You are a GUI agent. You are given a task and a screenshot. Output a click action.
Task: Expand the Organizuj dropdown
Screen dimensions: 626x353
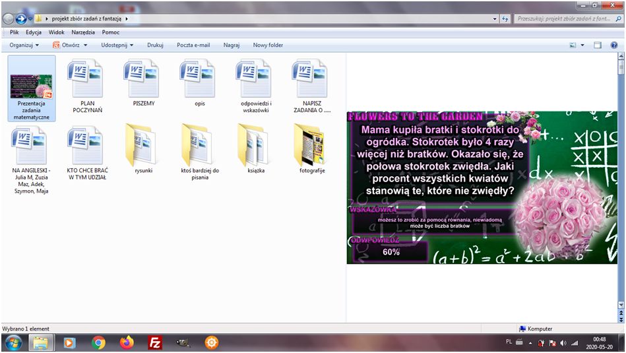(x=24, y=46)
